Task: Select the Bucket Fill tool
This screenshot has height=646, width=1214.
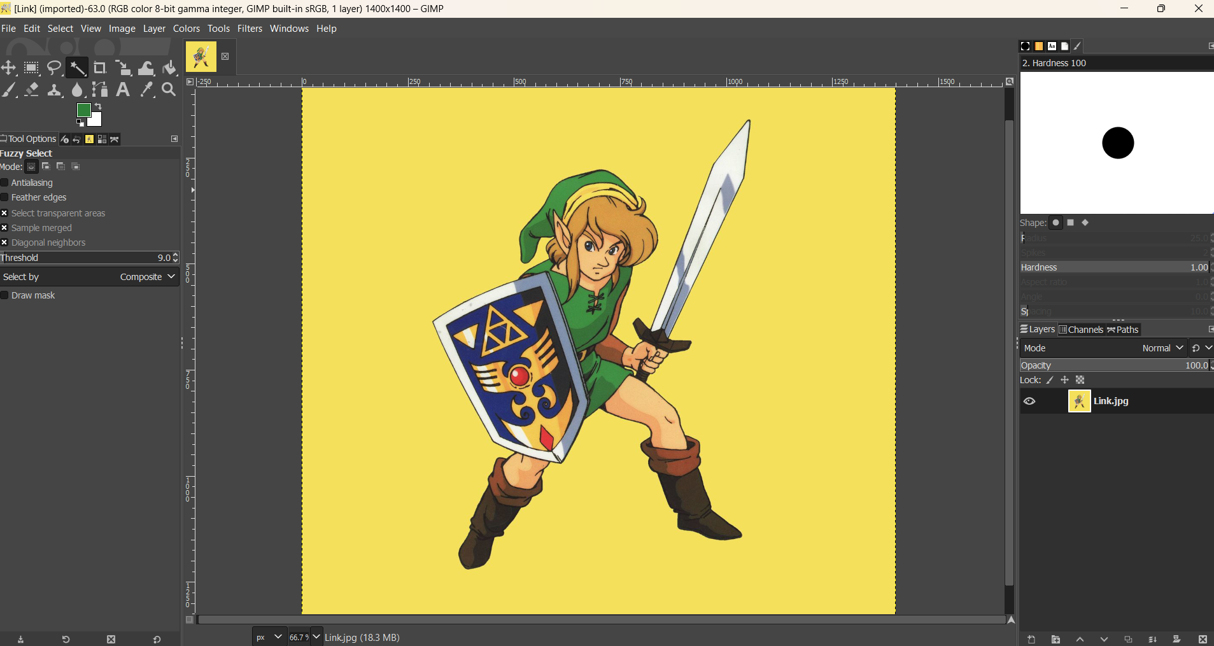Action: coord(169,68)
